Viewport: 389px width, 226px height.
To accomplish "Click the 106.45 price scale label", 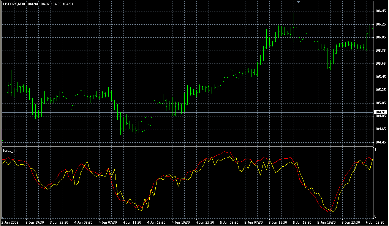I will click(x=380, y=11).
